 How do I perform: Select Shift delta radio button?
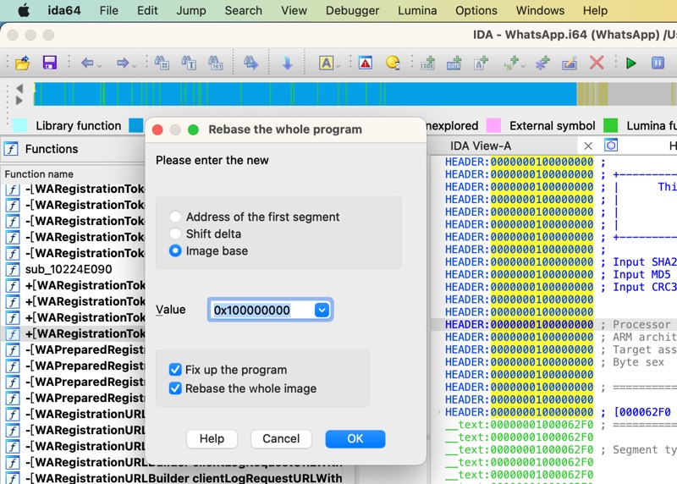(175, 234)
